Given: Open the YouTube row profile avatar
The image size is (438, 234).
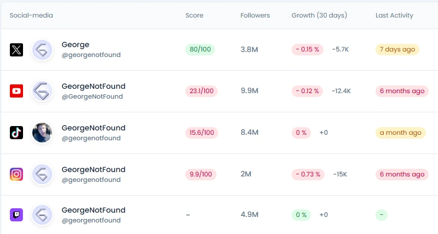Looking at the screenshot, I should (x=42, y=91).
